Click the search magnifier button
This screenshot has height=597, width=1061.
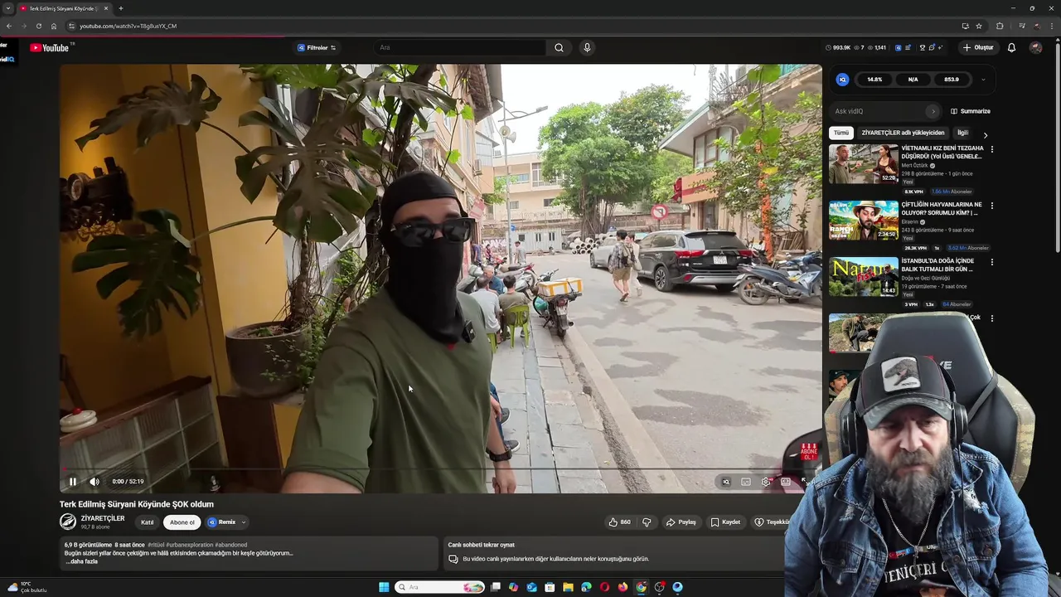pyautogui.click(x=560, y=47)
